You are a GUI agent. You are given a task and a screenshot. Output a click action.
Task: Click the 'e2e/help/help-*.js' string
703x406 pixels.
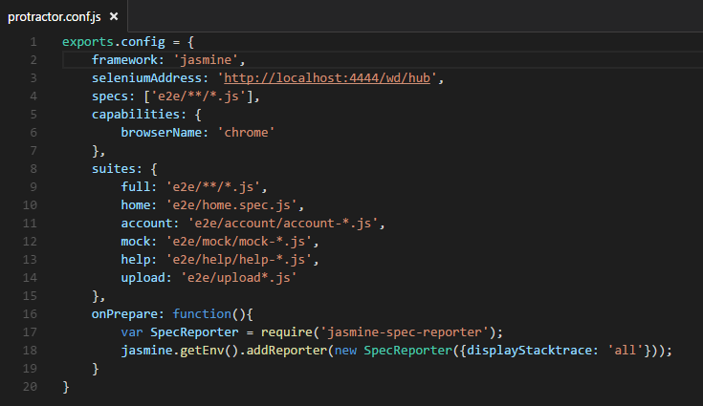point(239,259)
